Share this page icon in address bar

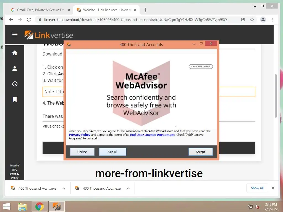243,20
